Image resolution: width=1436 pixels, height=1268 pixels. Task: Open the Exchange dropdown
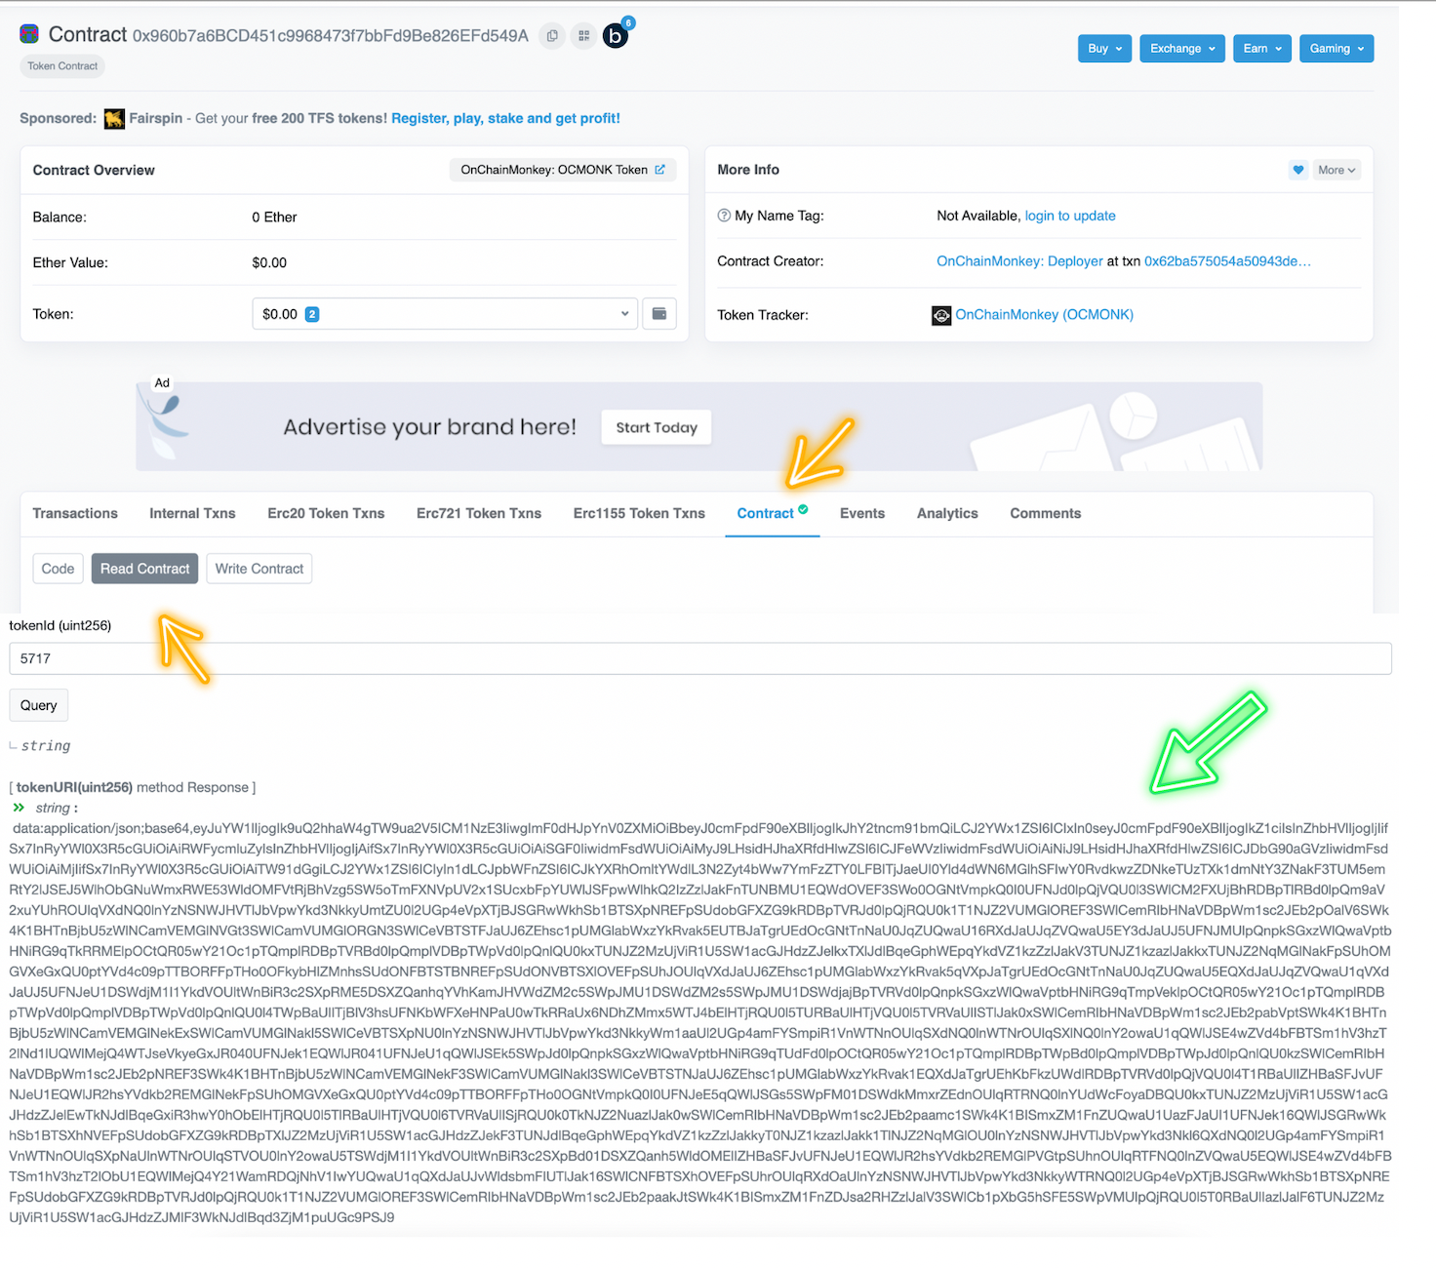(1182, 49)
